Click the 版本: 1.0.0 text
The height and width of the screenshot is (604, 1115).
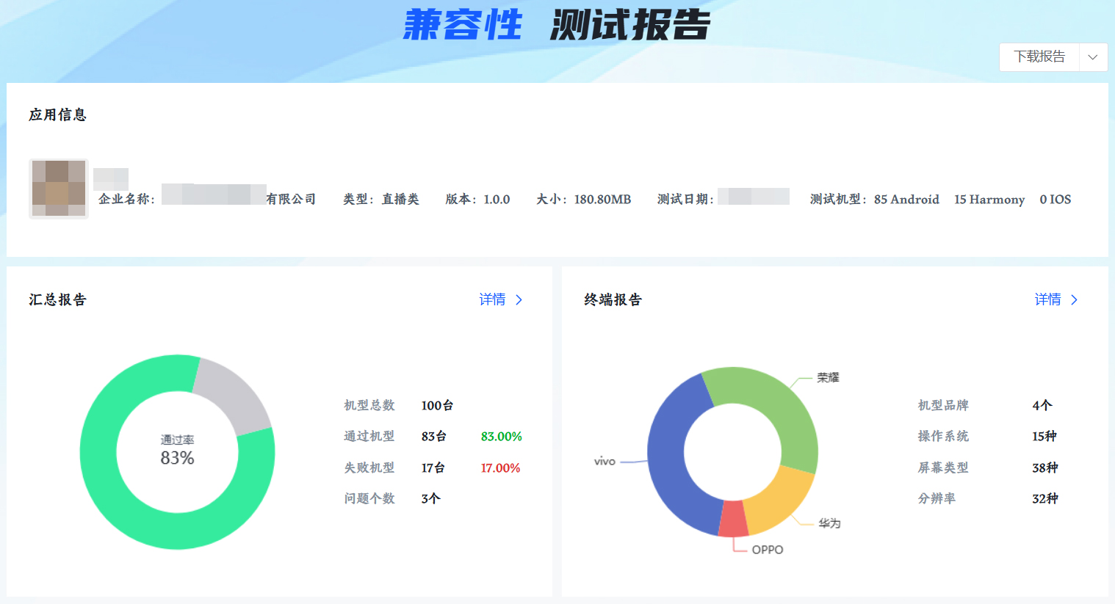[x=477, y=200]
